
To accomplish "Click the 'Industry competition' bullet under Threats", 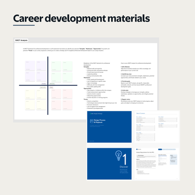I will pyautogui.click(x=93, y=101).
